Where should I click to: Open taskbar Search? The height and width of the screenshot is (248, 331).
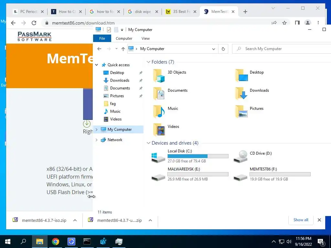coord(23,242)
